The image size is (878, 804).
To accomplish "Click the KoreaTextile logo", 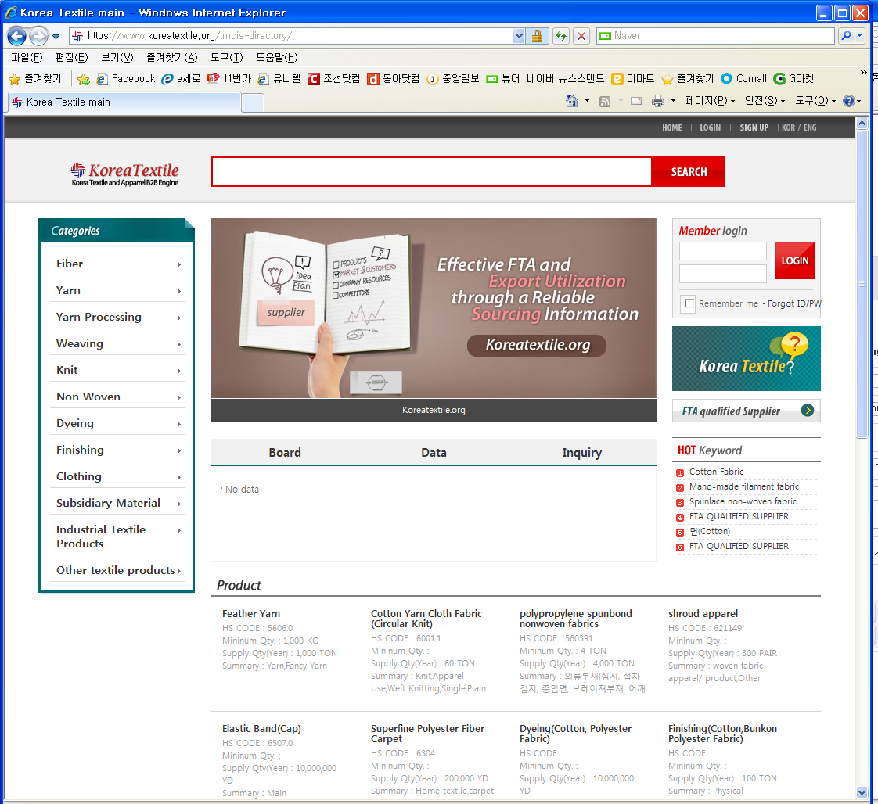I will (x=125, y=174).
